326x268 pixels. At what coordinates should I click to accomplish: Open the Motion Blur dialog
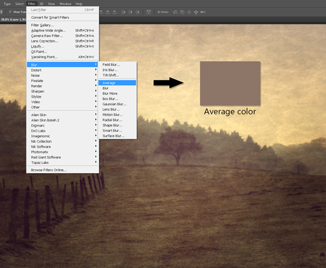click(x=117, y=114)
